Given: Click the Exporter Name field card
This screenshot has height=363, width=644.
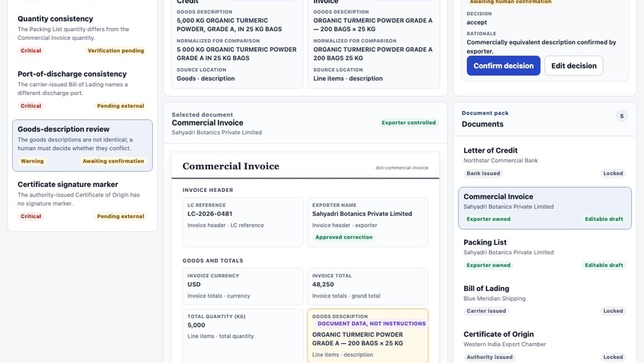Looking at the screenshot, I should tap(368, 222).
